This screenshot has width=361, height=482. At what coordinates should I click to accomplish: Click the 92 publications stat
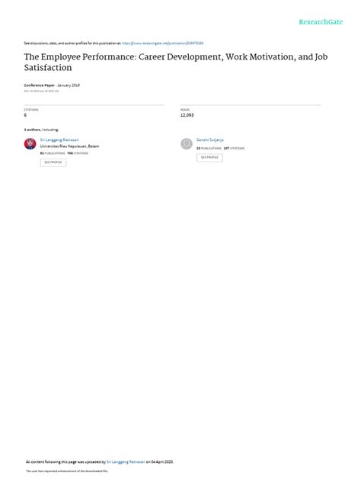tap(53, 153)
